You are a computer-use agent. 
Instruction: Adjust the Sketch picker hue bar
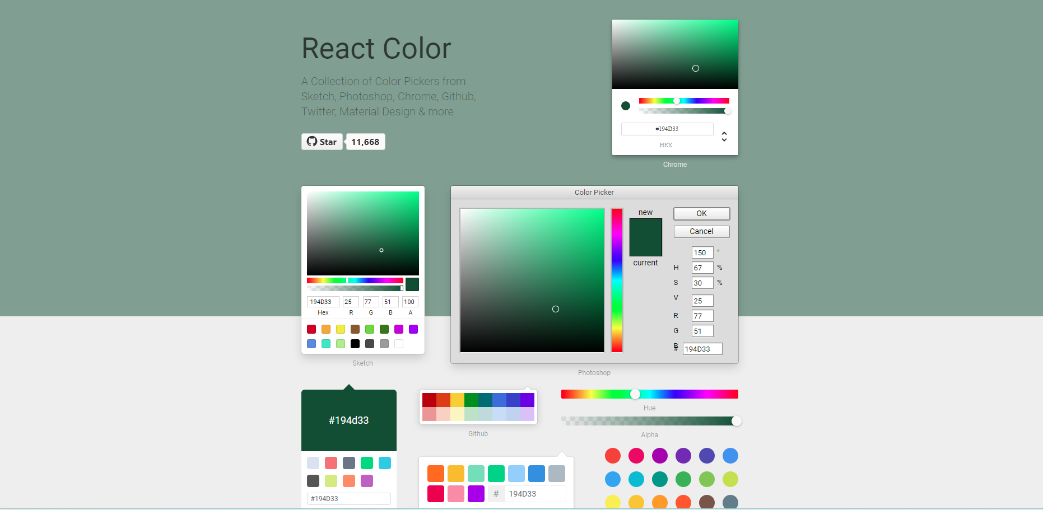tap(355, 280)
